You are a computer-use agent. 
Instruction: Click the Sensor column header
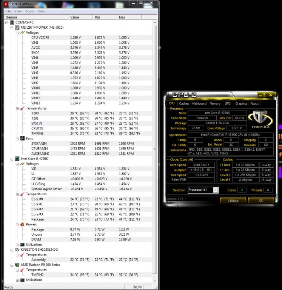click(36, 17)
